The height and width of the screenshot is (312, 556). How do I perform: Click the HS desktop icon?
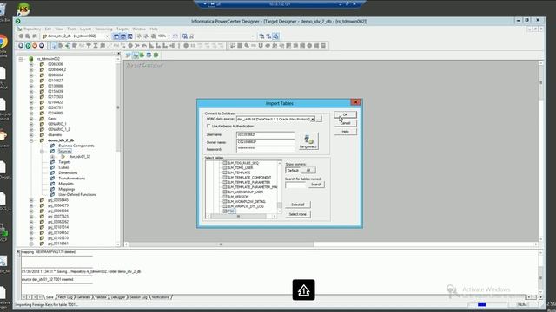[x=23, y=10]
